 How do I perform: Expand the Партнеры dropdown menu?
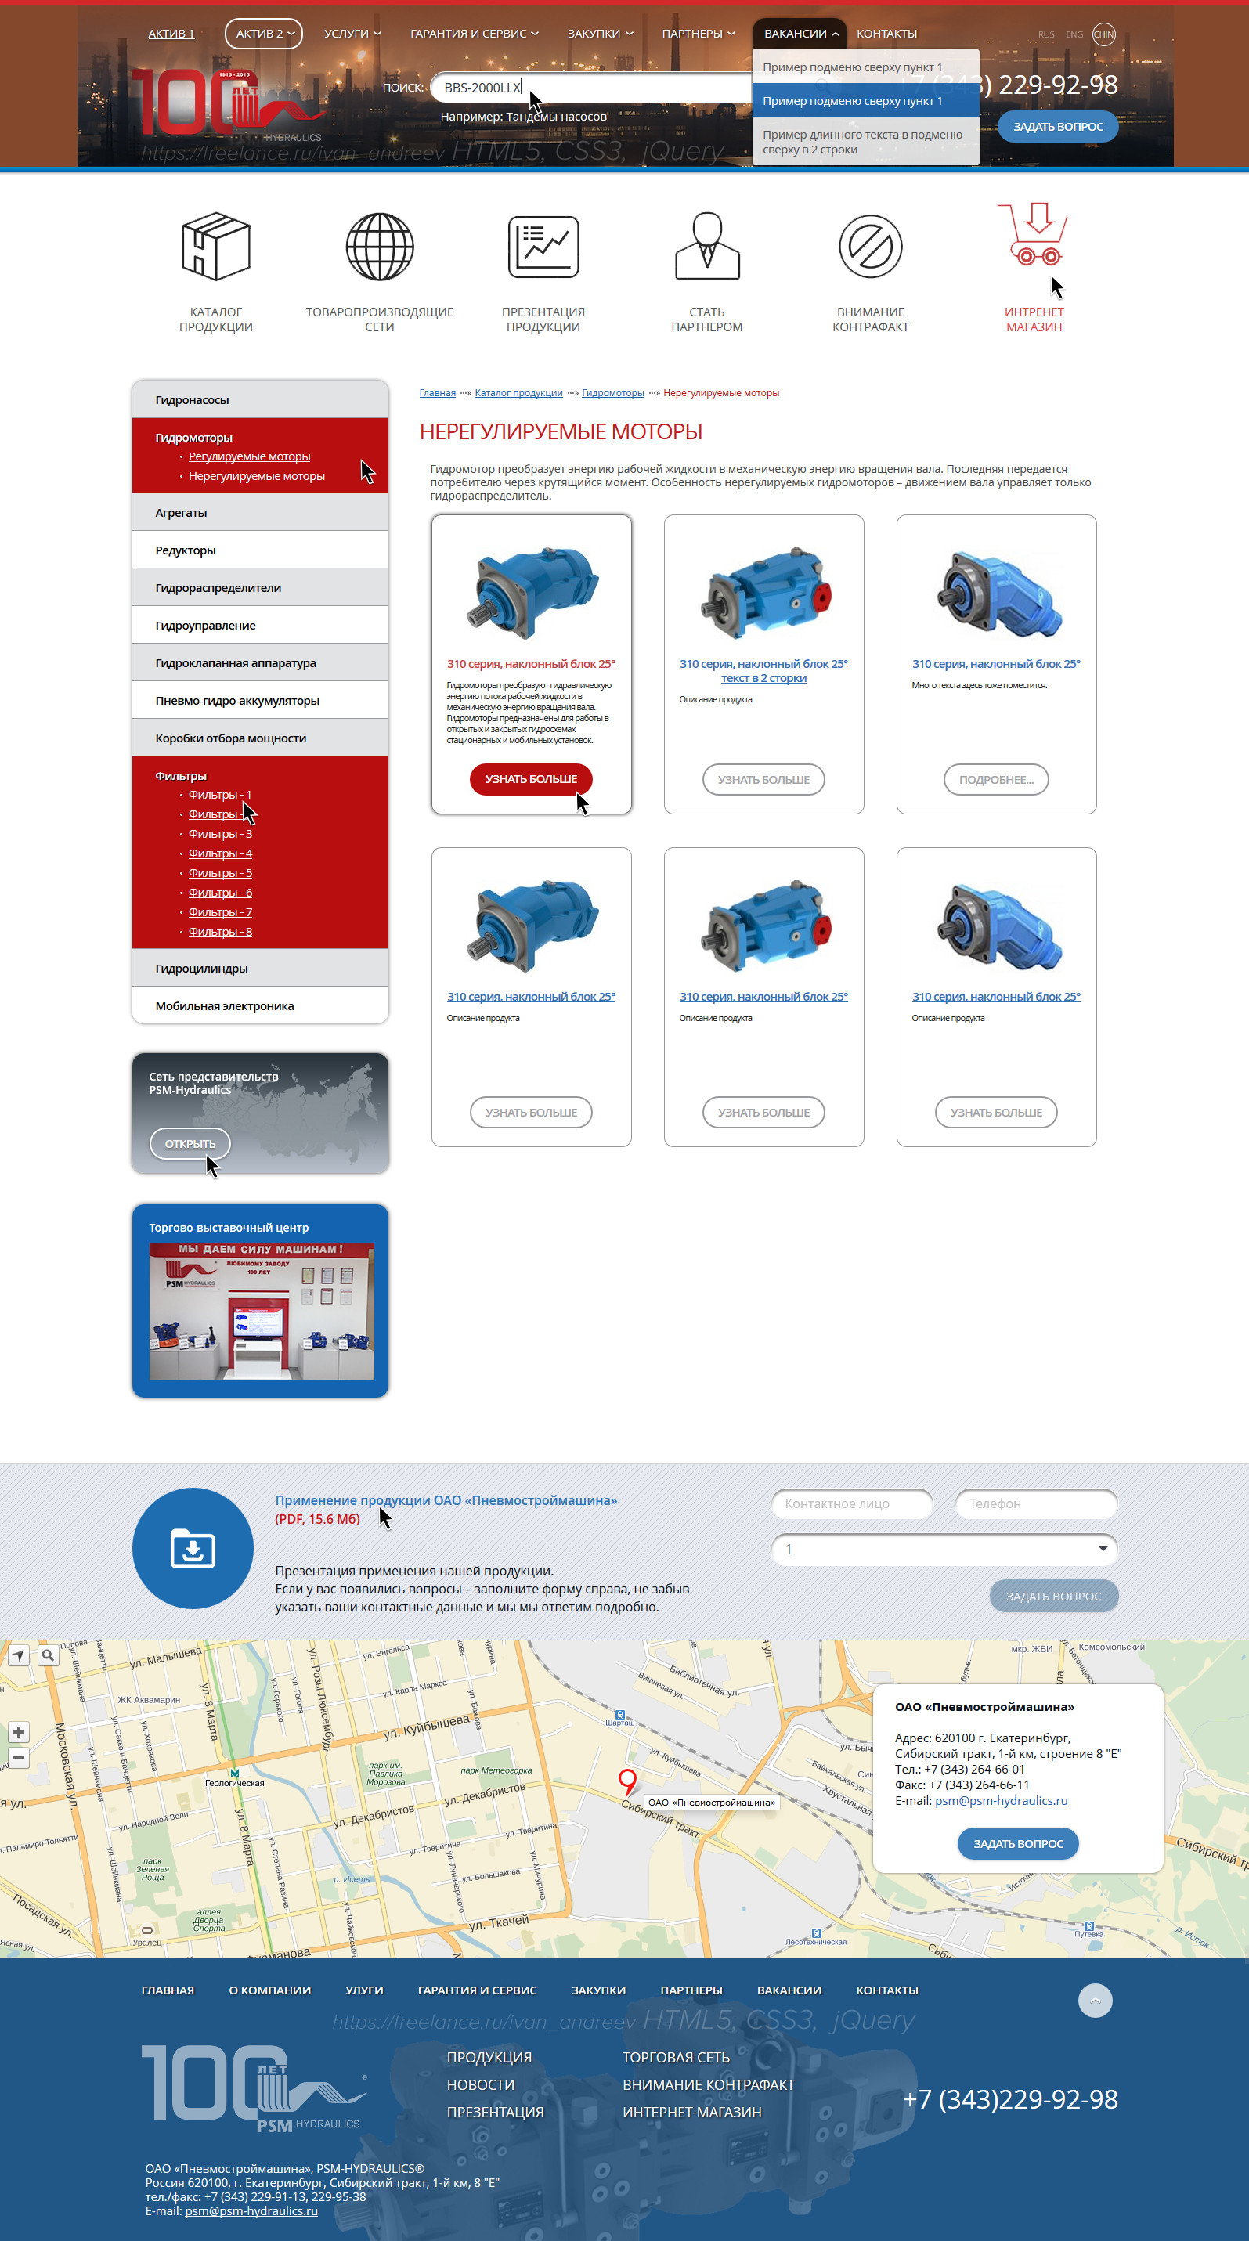pos(699,33)
